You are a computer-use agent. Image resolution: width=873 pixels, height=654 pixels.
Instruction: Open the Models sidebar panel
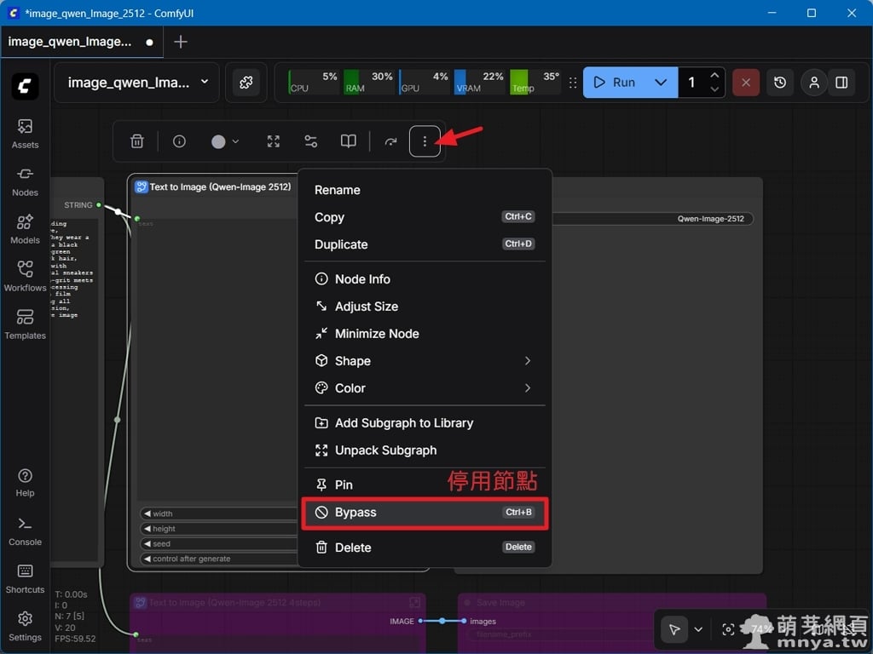[x=25, y=229]
